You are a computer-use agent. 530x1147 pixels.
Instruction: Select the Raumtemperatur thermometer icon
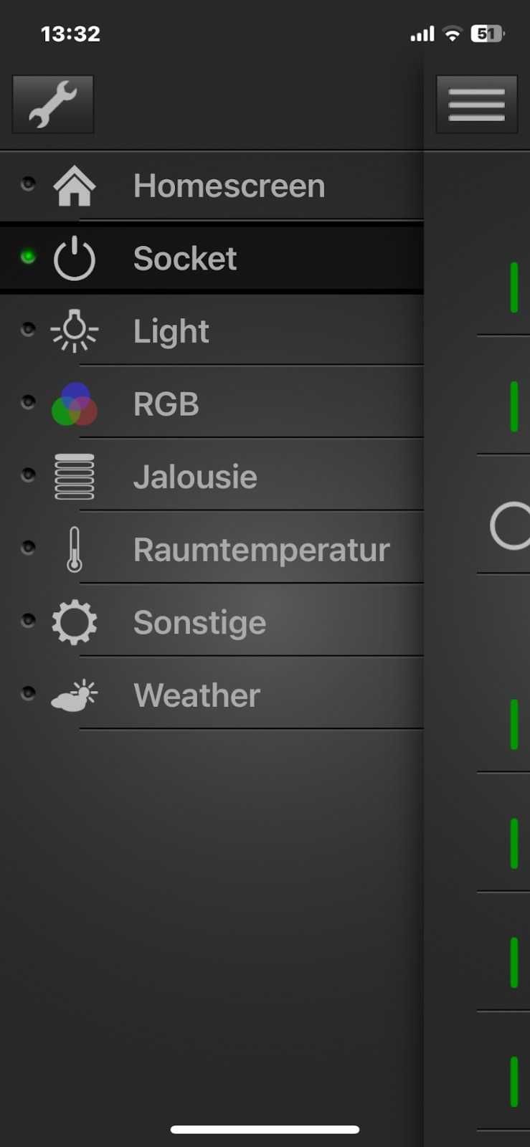tap(75, 550)
